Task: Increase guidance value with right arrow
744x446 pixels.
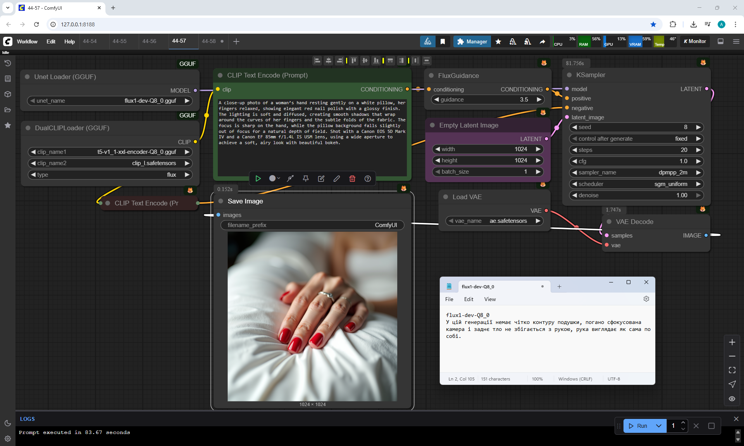Action: [539, 100]
